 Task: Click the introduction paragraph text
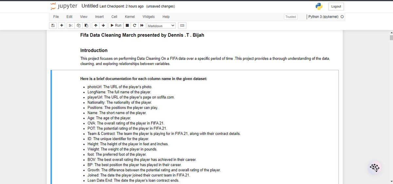[205, 61]
